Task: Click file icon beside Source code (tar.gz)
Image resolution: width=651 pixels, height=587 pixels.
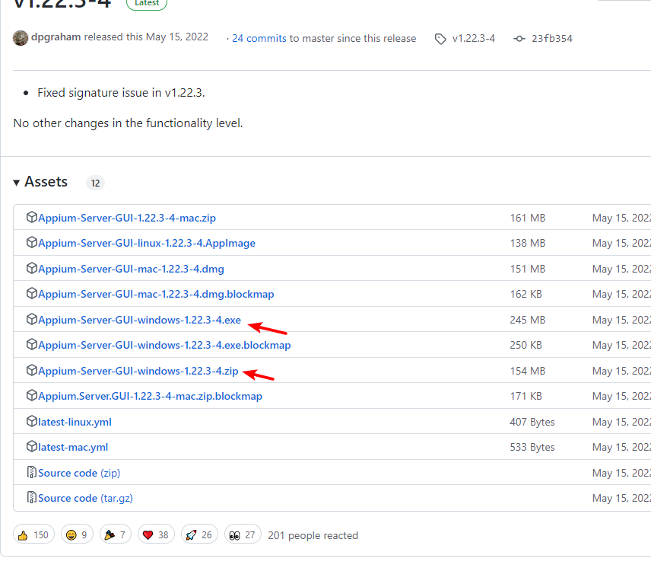Action: click(31, 497)
